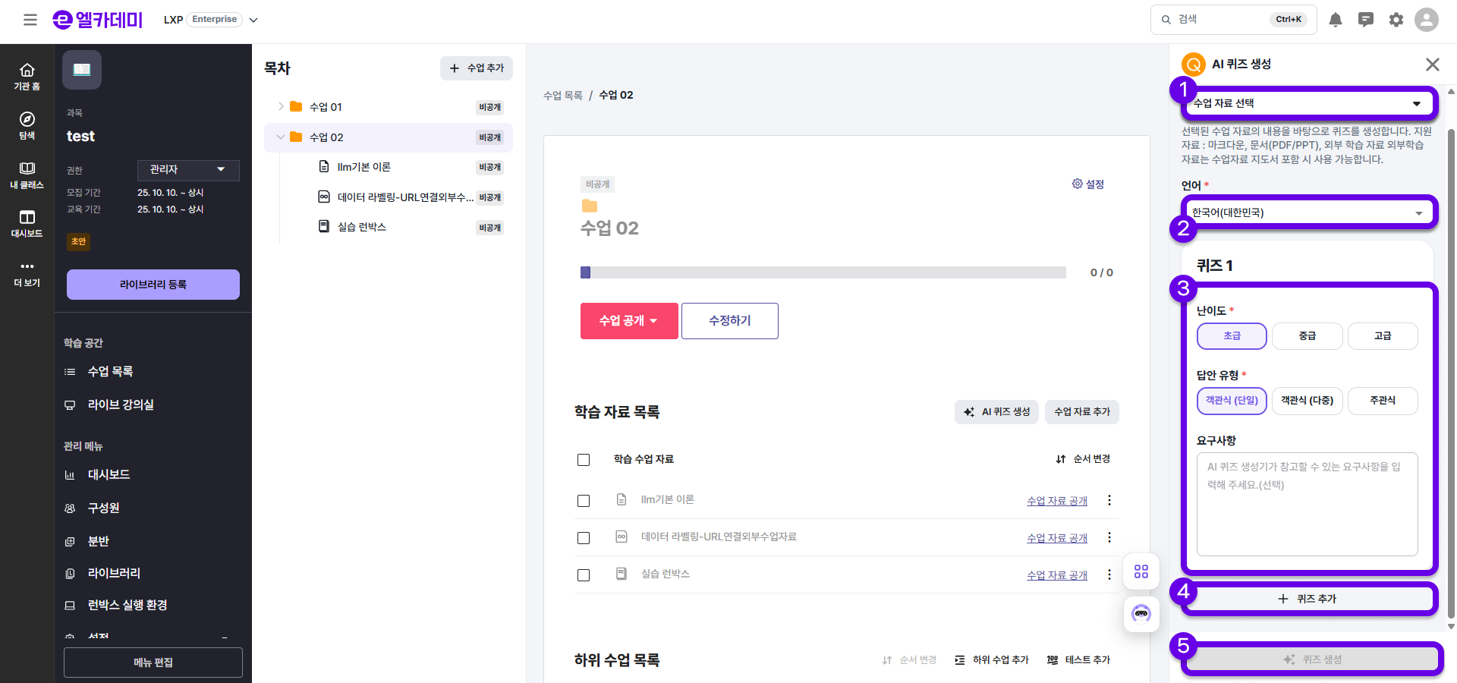Select 중급 difficulty option
This screenshot has height=683, width=1457.
(1307, 336)
